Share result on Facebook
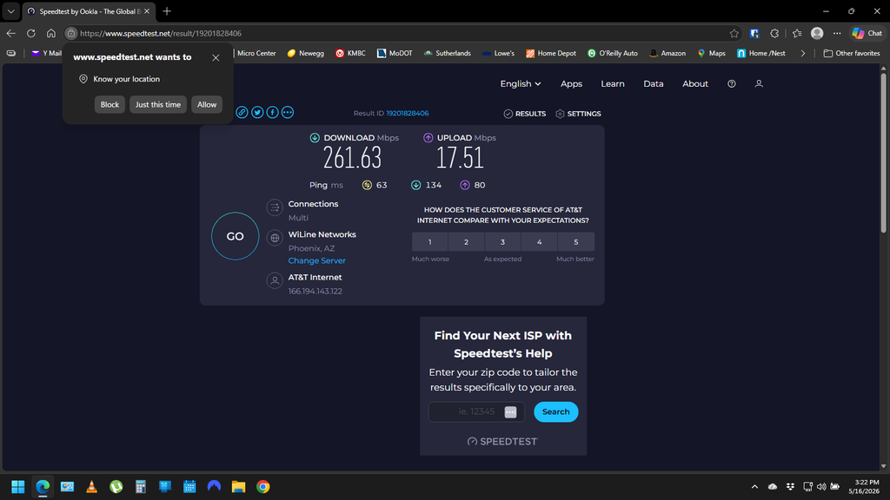Viewport: 890px width, 500px height. [x=272, y=112]
